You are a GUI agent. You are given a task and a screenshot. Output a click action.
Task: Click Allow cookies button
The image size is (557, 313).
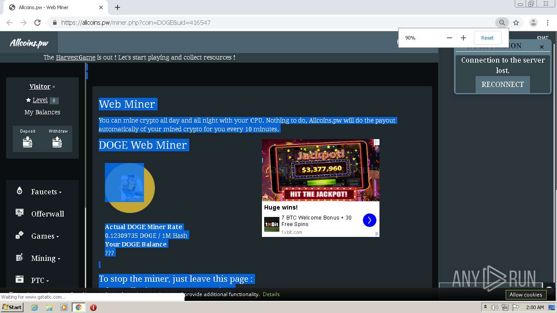click(526, 294)
